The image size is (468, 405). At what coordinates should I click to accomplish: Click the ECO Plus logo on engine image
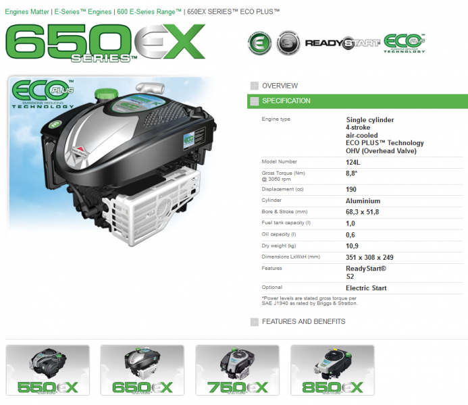point(43,94)
